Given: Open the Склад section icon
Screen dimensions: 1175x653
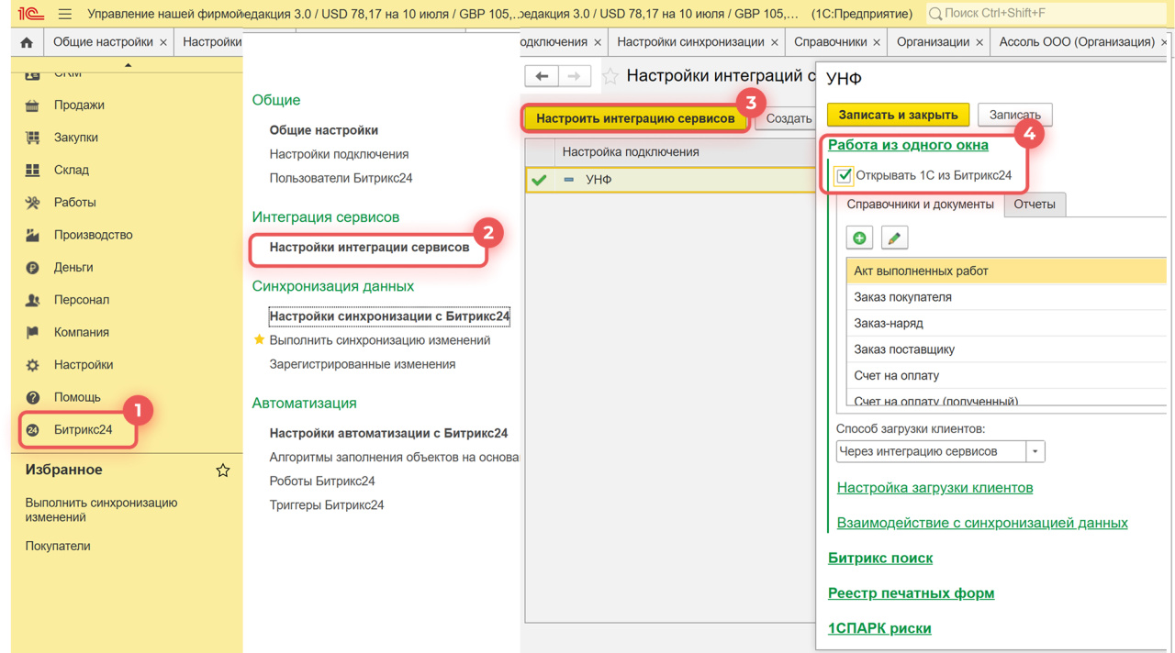Looking at the screenshot, I should click(x=33, y=170).
